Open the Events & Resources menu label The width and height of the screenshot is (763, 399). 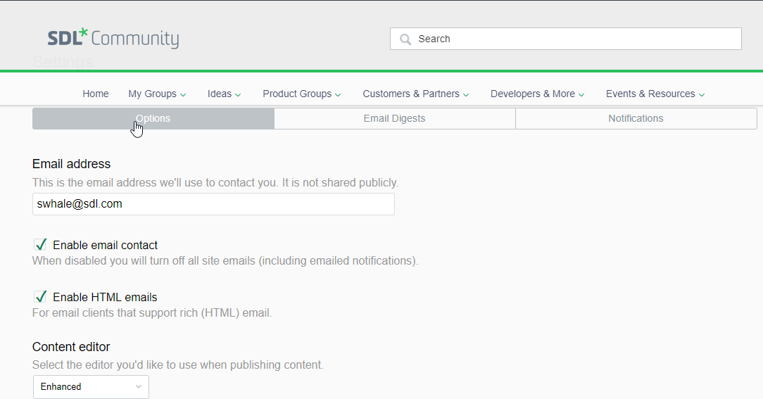(650, 94)
